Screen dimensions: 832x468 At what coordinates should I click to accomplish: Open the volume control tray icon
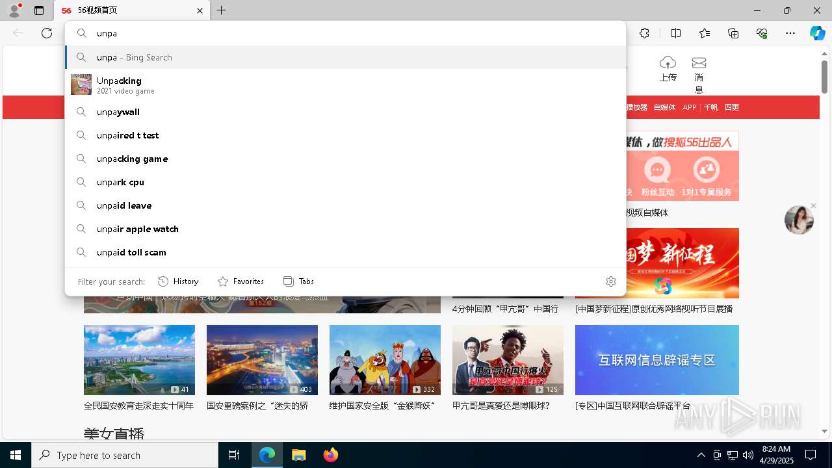[x=748, y=455]
